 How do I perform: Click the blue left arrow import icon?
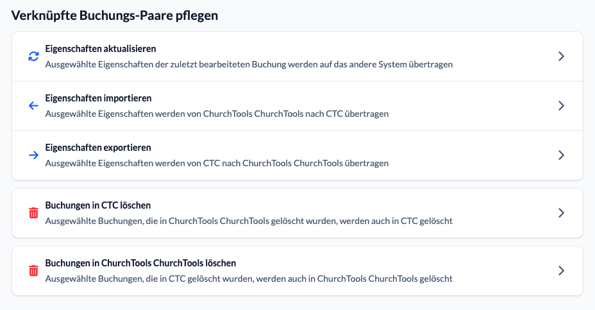[x=33, y=106]
